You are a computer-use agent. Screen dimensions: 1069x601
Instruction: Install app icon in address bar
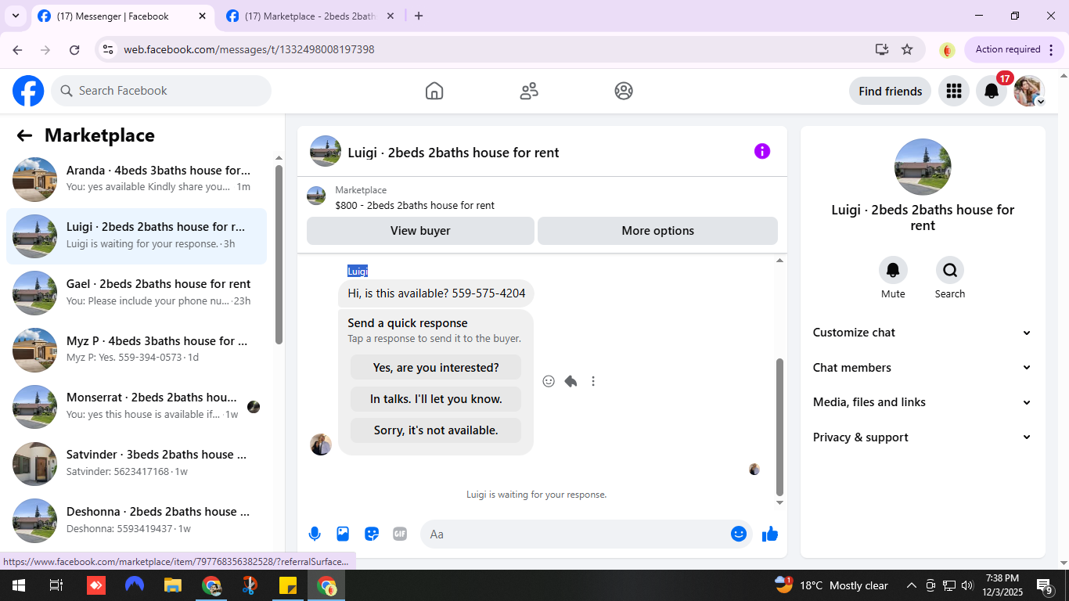pos(882,49)
